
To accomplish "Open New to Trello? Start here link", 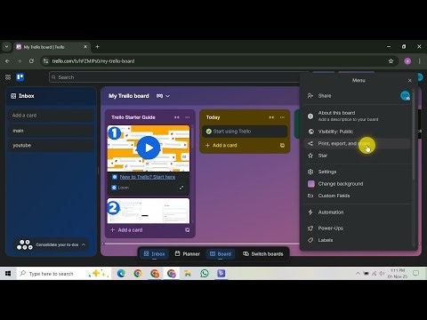I will point(148,177).
